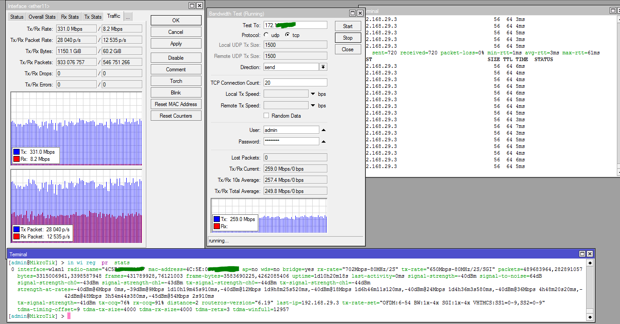Select the tcp protocol option

(287, 35)
